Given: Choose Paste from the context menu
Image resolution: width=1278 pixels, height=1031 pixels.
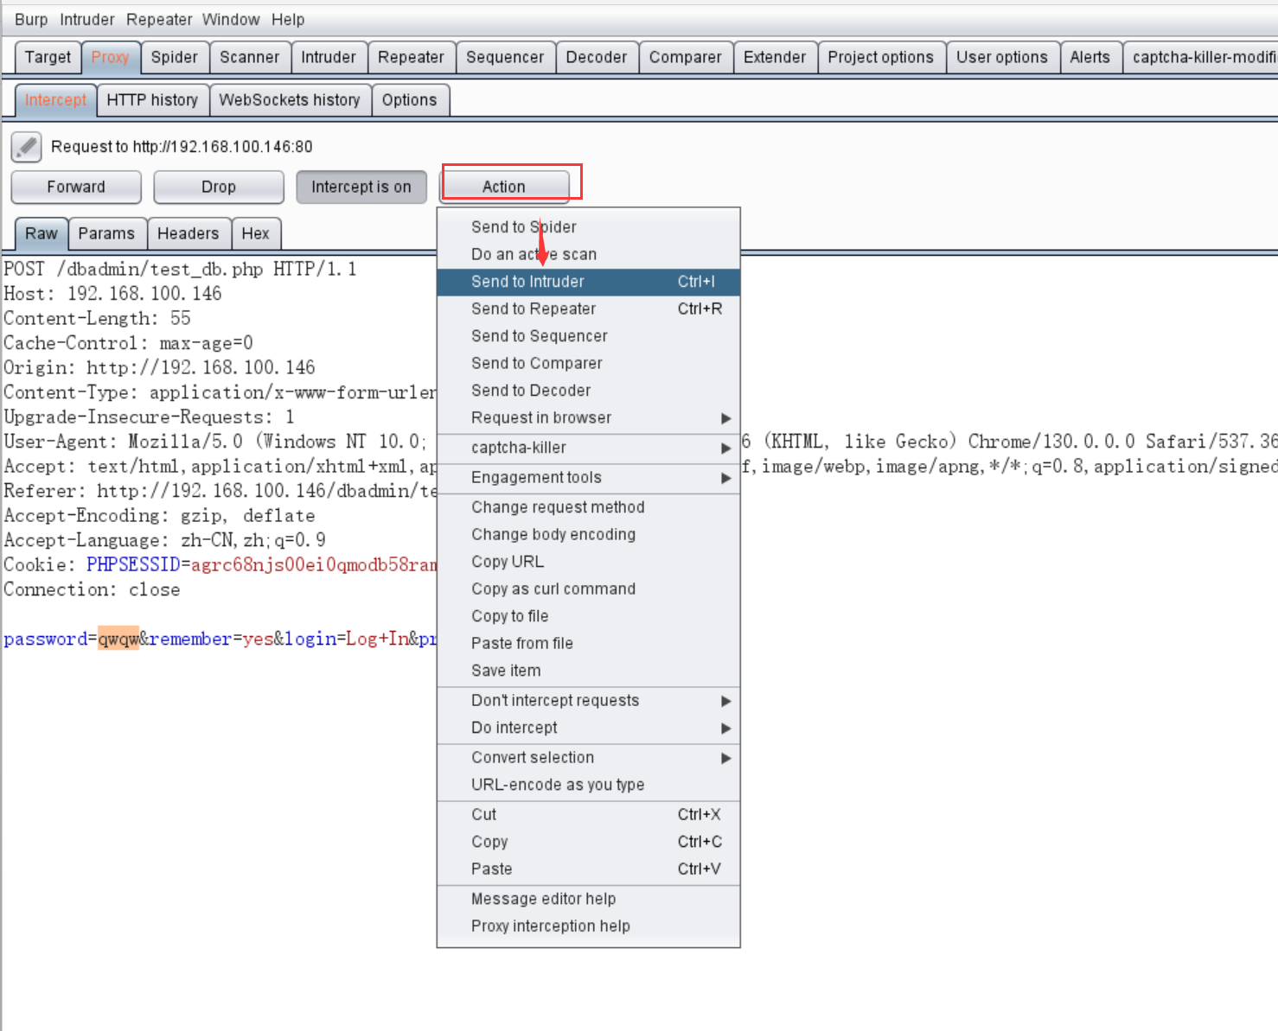Looking at the screenshot, I should (x=588, y=869).
